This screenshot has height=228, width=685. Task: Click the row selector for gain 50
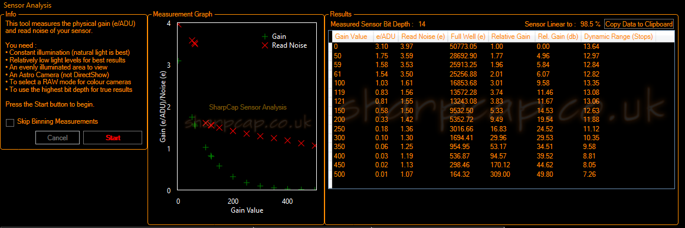click(330, 56)
